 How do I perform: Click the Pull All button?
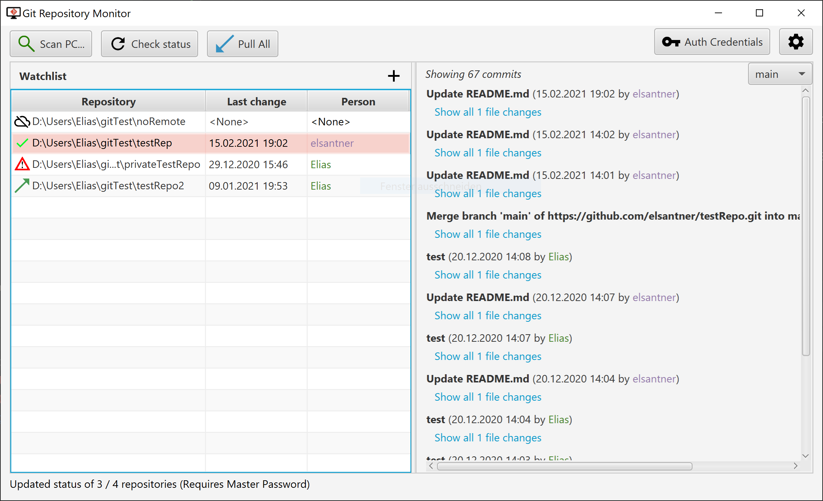click(x=242, y=44)
